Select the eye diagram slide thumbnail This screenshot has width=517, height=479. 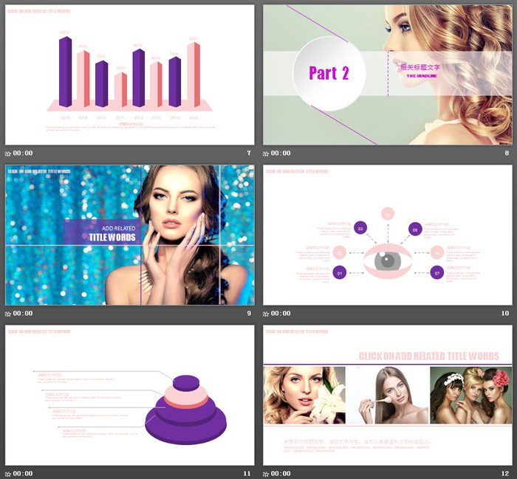coord(387,235)
